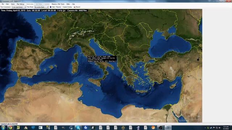Open the Editor menu
The image size is (232, 130).
click(x=68, y=4)
